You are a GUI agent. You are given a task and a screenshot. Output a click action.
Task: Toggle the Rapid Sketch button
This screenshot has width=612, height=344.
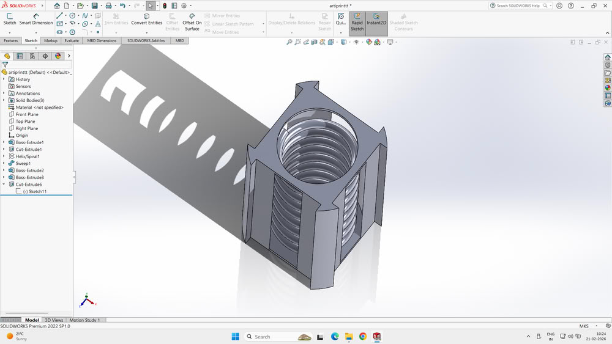pyautogui.click(x=357, y=23)
